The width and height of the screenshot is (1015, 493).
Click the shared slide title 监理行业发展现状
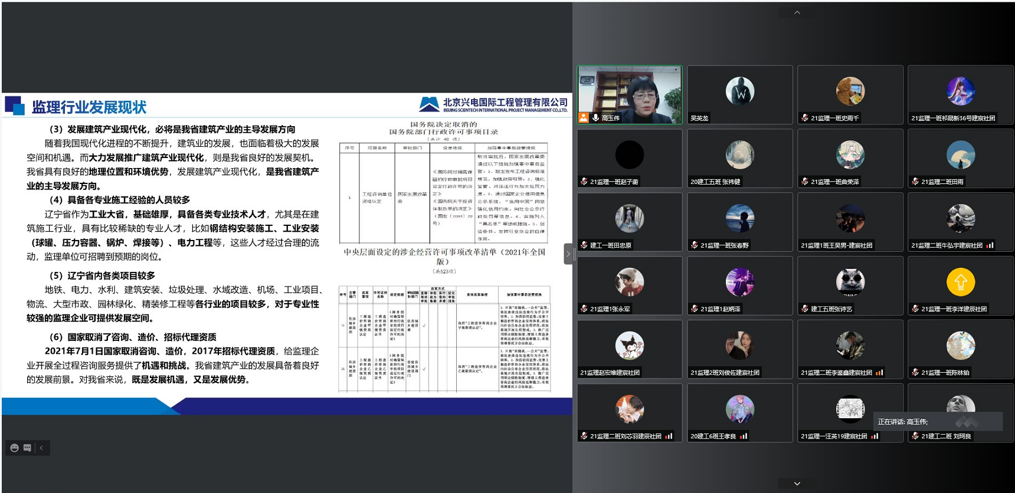[89, 107]
